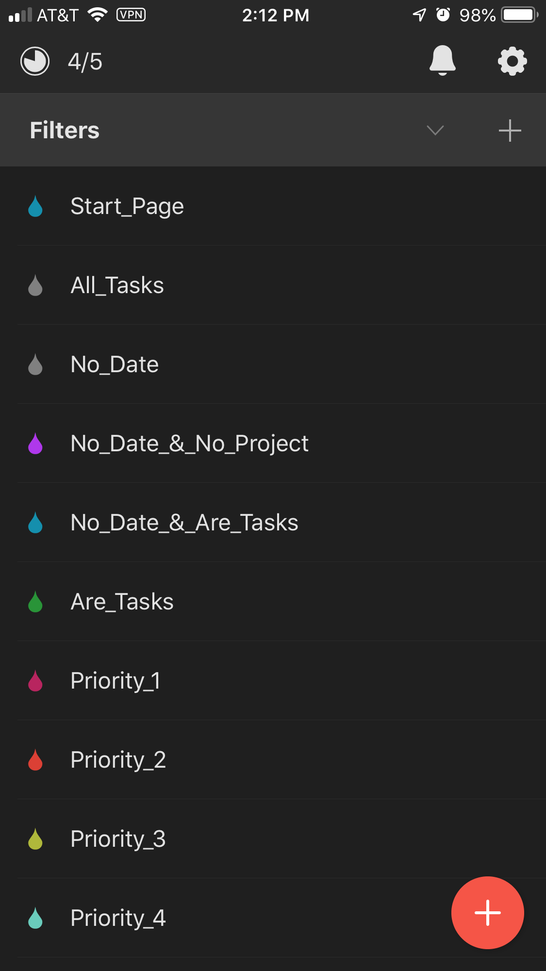Open the All_Tasks filter

click(273, 285)
